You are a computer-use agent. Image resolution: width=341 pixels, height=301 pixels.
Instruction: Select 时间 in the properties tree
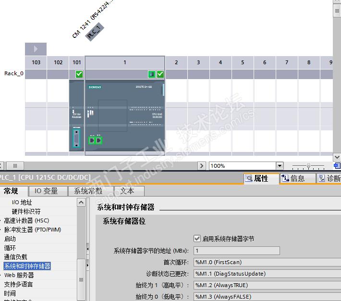[x=10, y=294]
